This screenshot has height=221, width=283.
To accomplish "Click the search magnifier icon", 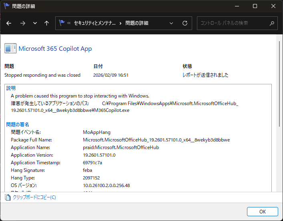I will click(x=272, y=23).
